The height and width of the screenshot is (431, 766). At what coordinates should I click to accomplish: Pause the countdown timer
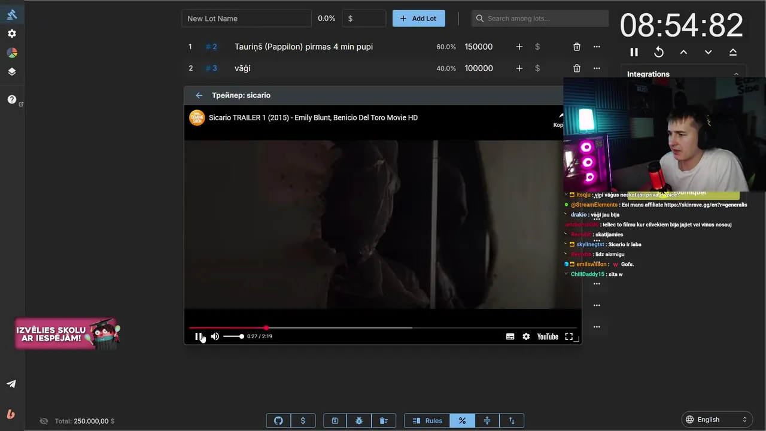[x=634, y=52]
